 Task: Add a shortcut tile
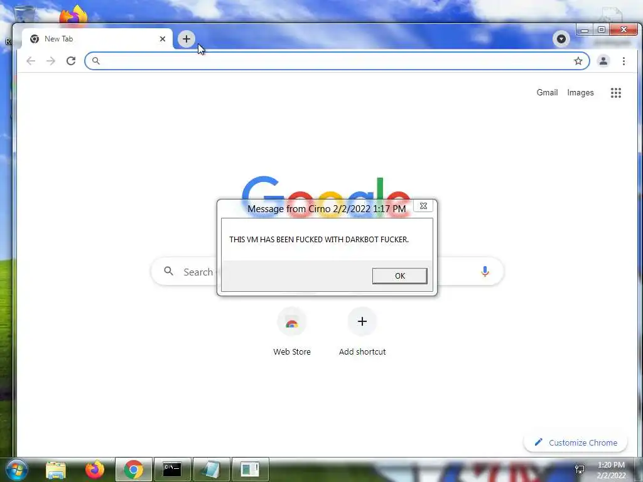tap(362, 331)
